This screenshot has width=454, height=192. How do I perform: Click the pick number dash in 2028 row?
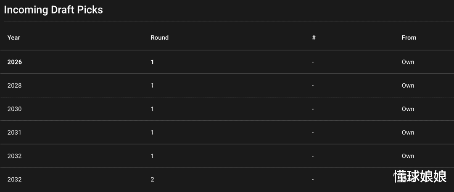(313, 85)
